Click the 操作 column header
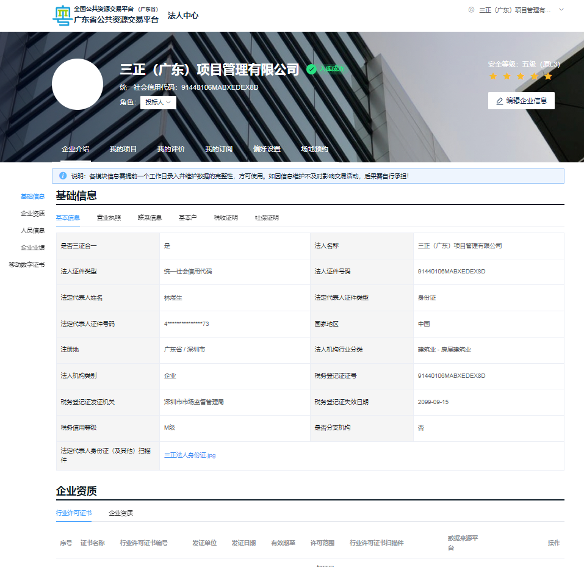584x567 pixels. pos(554,543)
